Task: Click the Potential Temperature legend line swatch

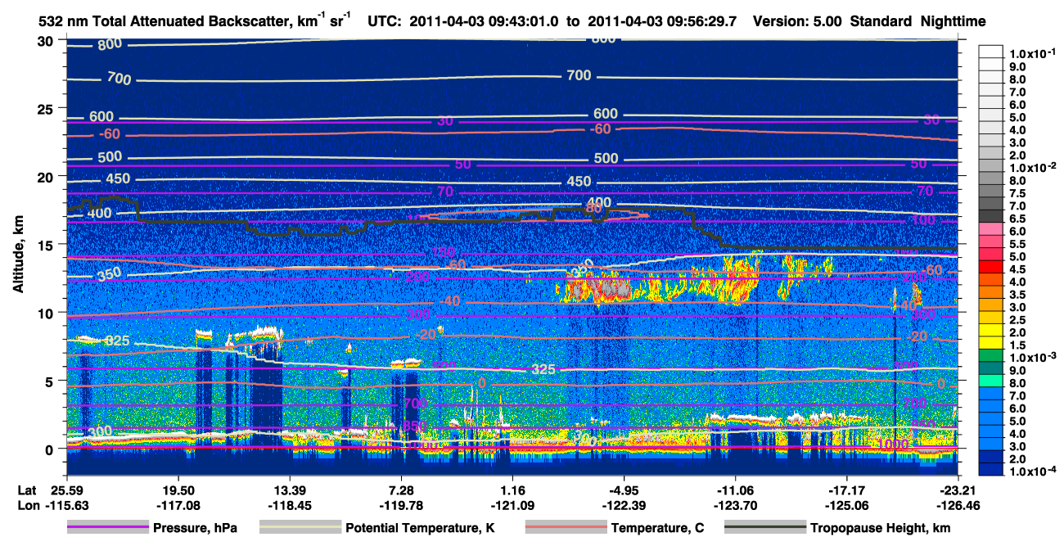Action: (x=300, y=528)
